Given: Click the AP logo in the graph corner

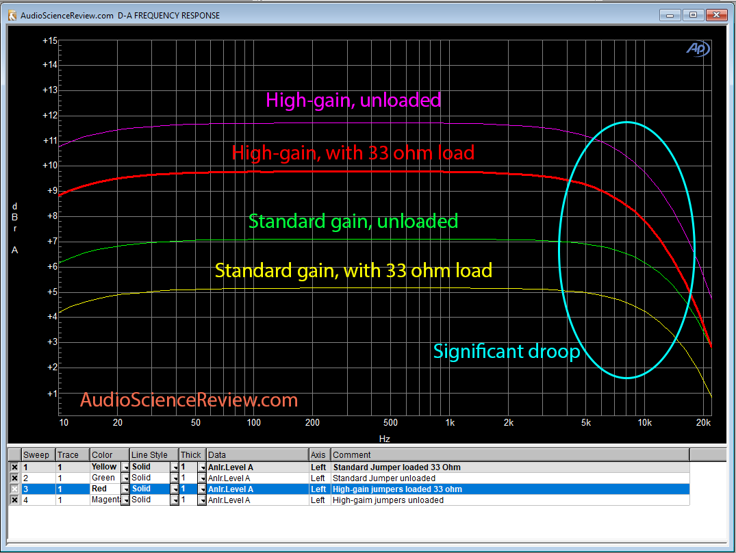Looking at the screenshot, I should click(697, 49).
